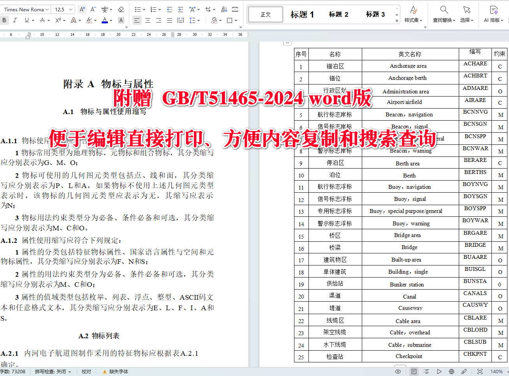Expand highlight color dropdown arrow
Image resolution: width=509 pixels, height=376 pixels.
95,20
